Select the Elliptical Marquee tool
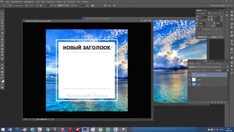The image size is (234, 132). point(2,16)
